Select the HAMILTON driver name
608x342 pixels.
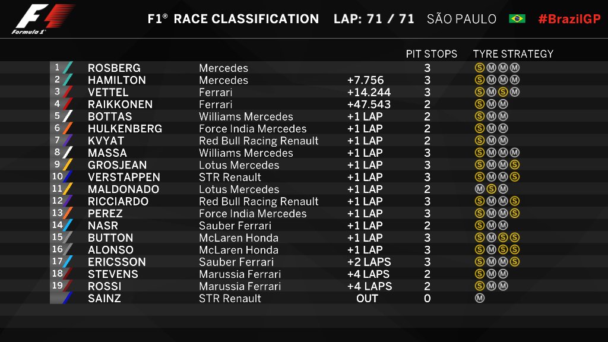pos(116,80)
